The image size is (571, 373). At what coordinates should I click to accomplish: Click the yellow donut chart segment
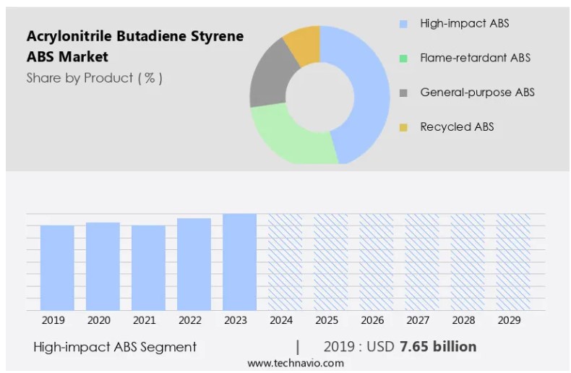coord(304,43)
